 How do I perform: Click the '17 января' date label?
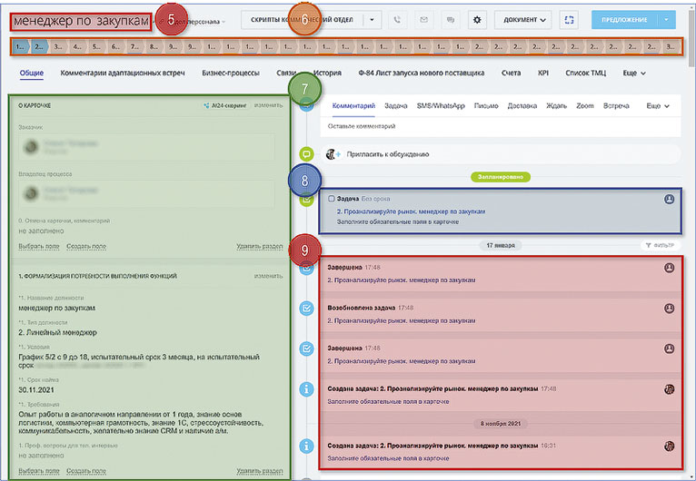[501, 245]
